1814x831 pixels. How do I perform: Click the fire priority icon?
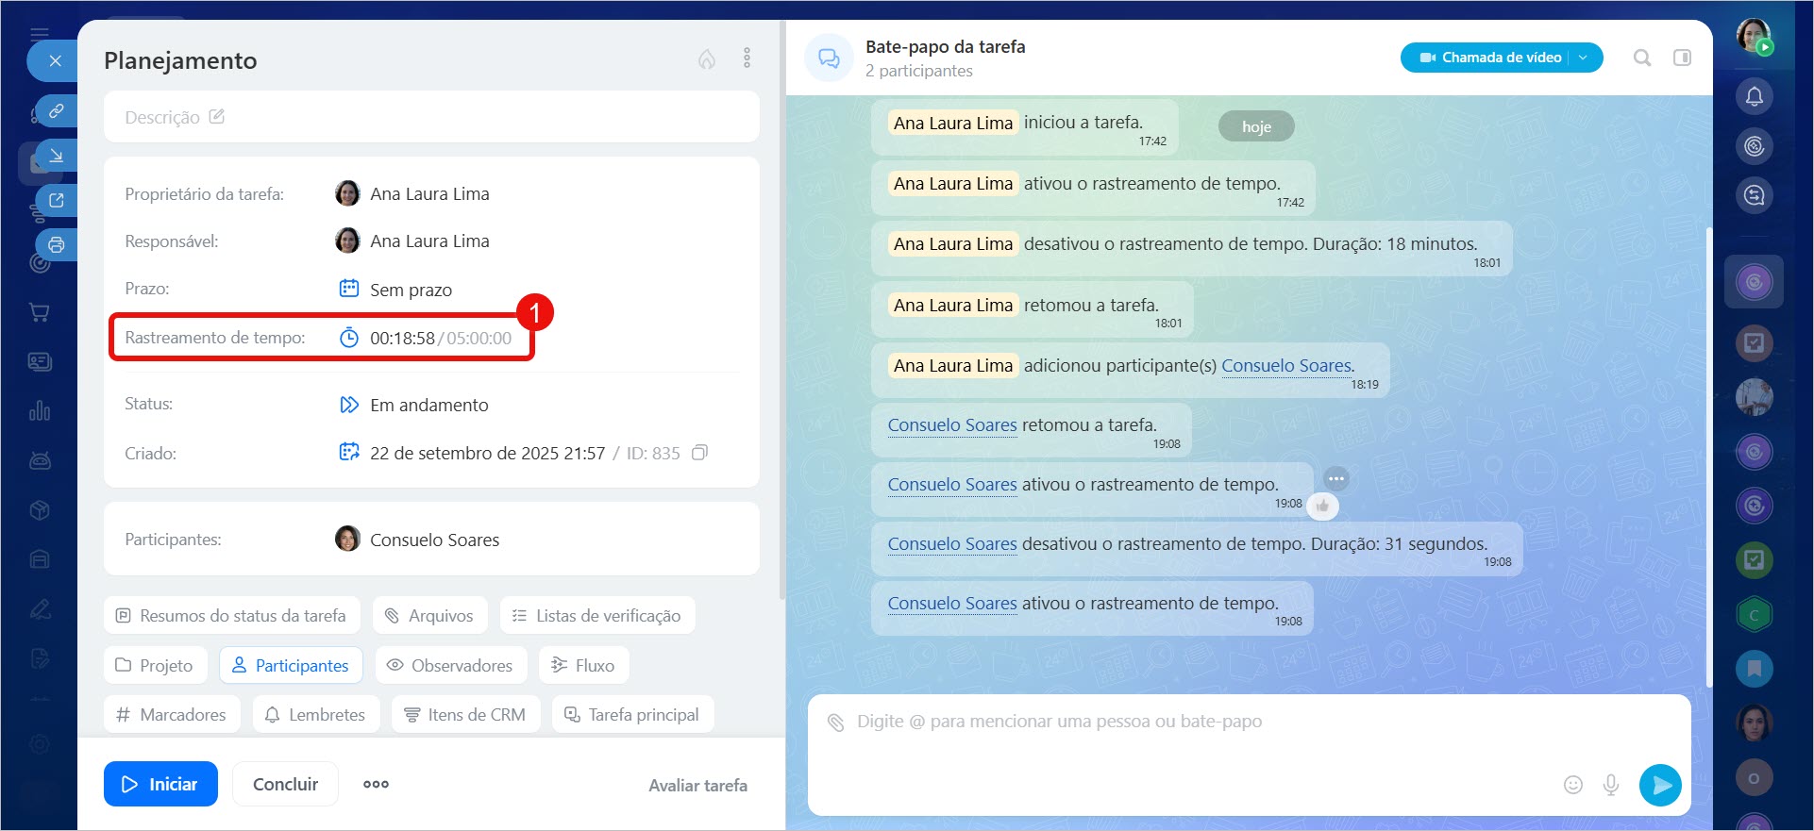click(x=706, y=59)
